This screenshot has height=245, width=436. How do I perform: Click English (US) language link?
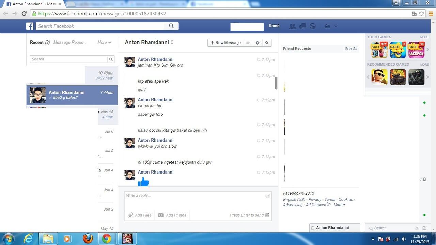tap(294, 200)
